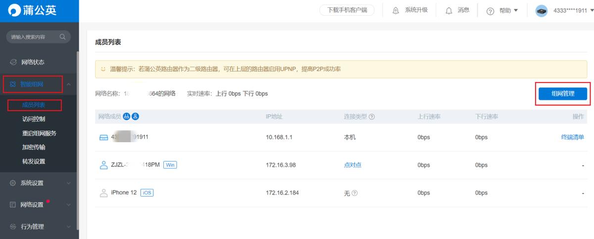594x239 pixels.
Task: Select 加密传输 submenu item
Action: (34, 147)
